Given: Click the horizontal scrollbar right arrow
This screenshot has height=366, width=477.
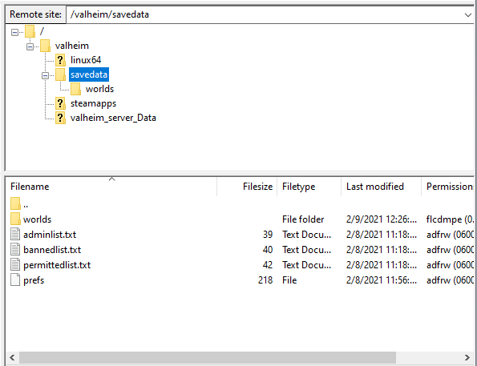Looking at the screenshot, I should coord(467,357).
